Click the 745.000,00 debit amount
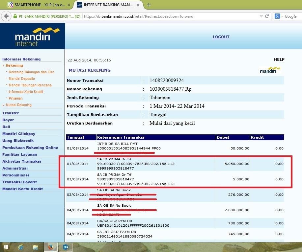The width and height of the screenshot is (302, 252). coord(239,234)
